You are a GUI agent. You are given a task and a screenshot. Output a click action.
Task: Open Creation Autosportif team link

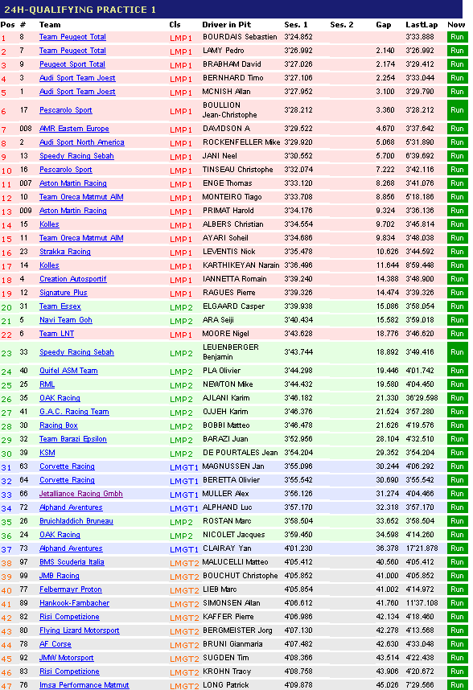73,279
